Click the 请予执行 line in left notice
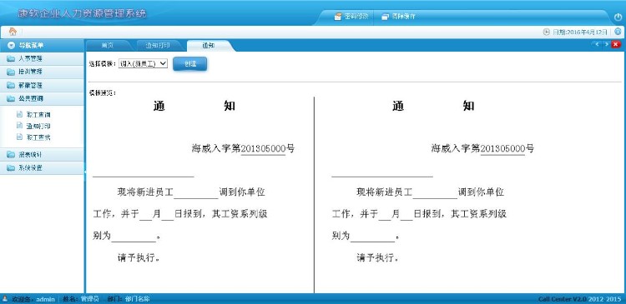The image size is (626, 304). tap(139, 257)
